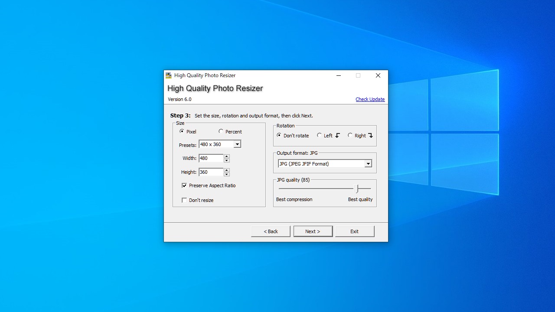Click the High Quality Photo Resizer title icon
Viewport: 555px width, 312px height.
pyautogui.click(x=169, y=75)
